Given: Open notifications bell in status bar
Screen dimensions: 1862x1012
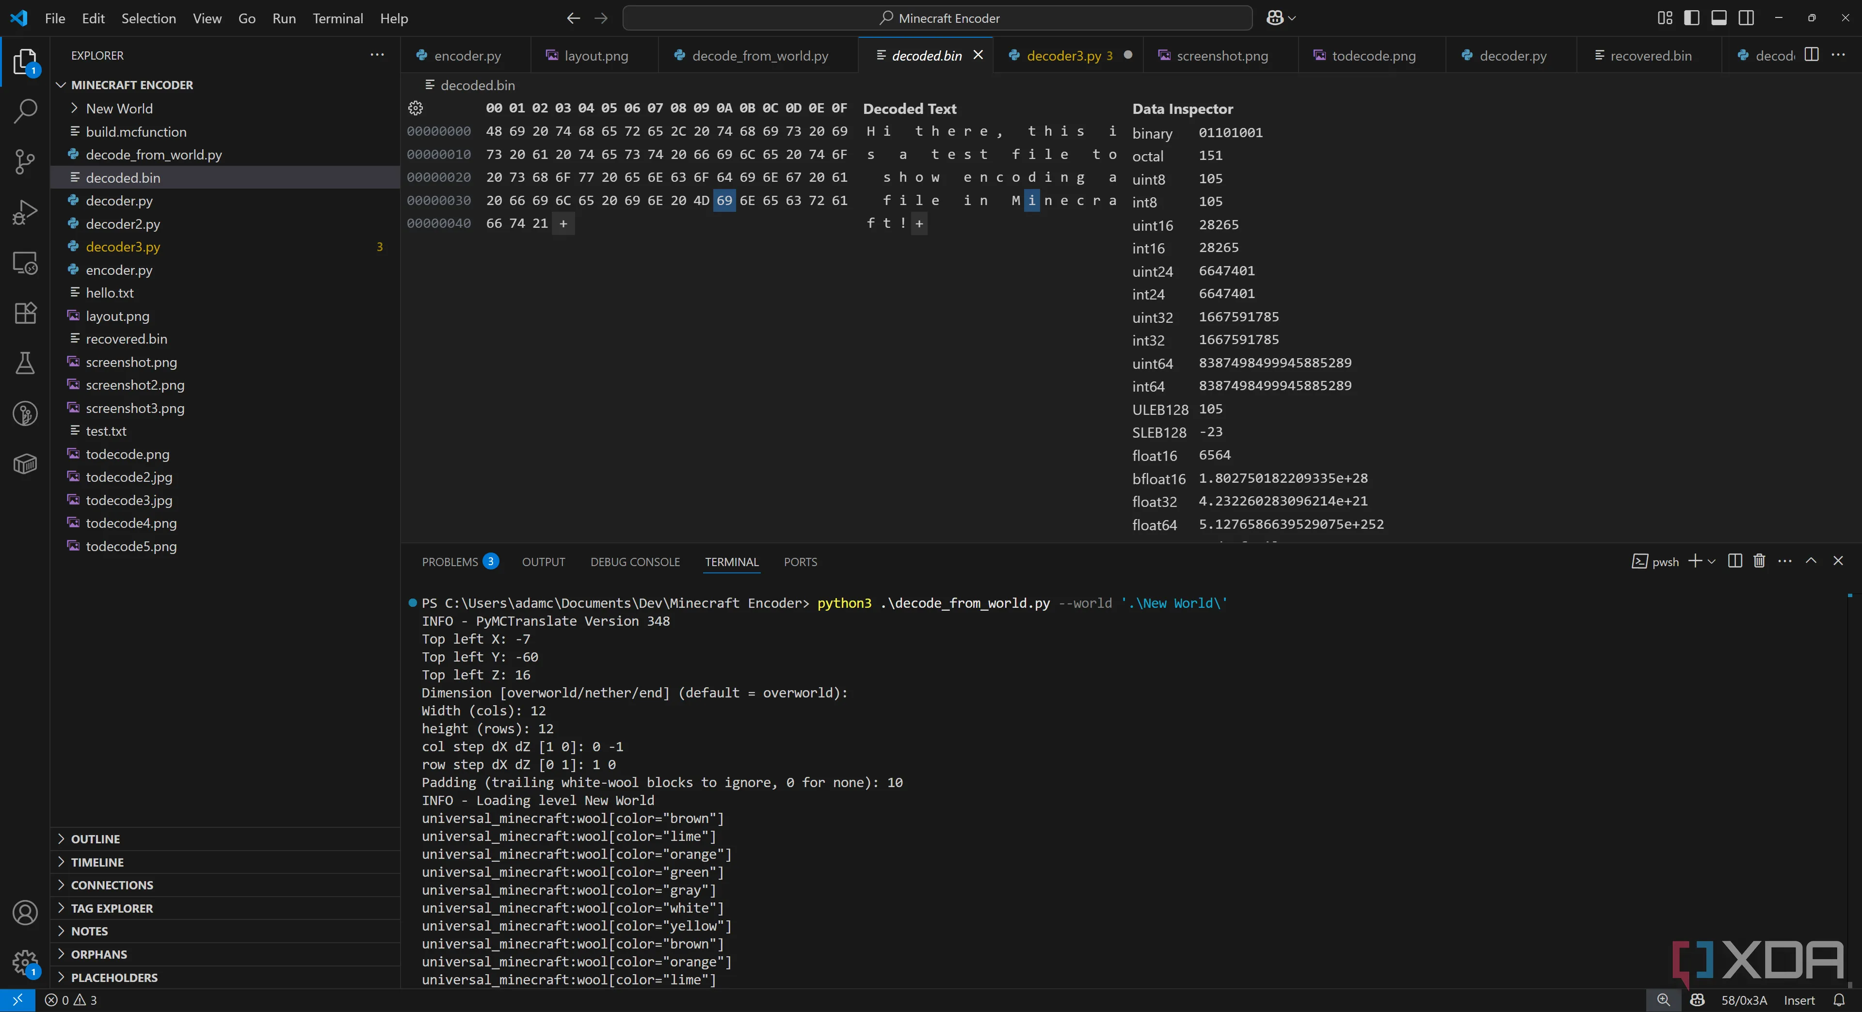Looking at the screenshot, I should point(1840,1000).
